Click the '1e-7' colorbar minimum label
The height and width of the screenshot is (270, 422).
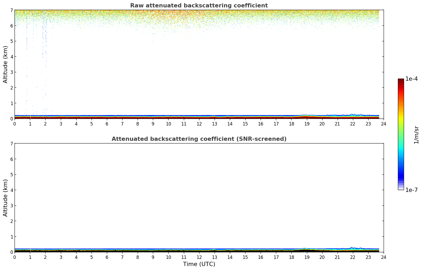411,190
